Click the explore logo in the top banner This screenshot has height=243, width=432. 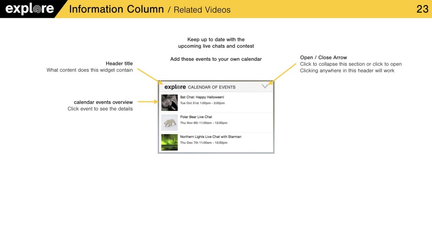tap(30, 9)
